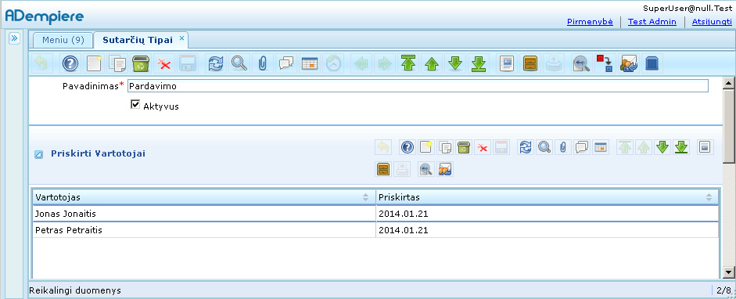Sort by Vartotojas column
Screen dimensions: 736x299
pyautogui.click(x=203, y=197)
